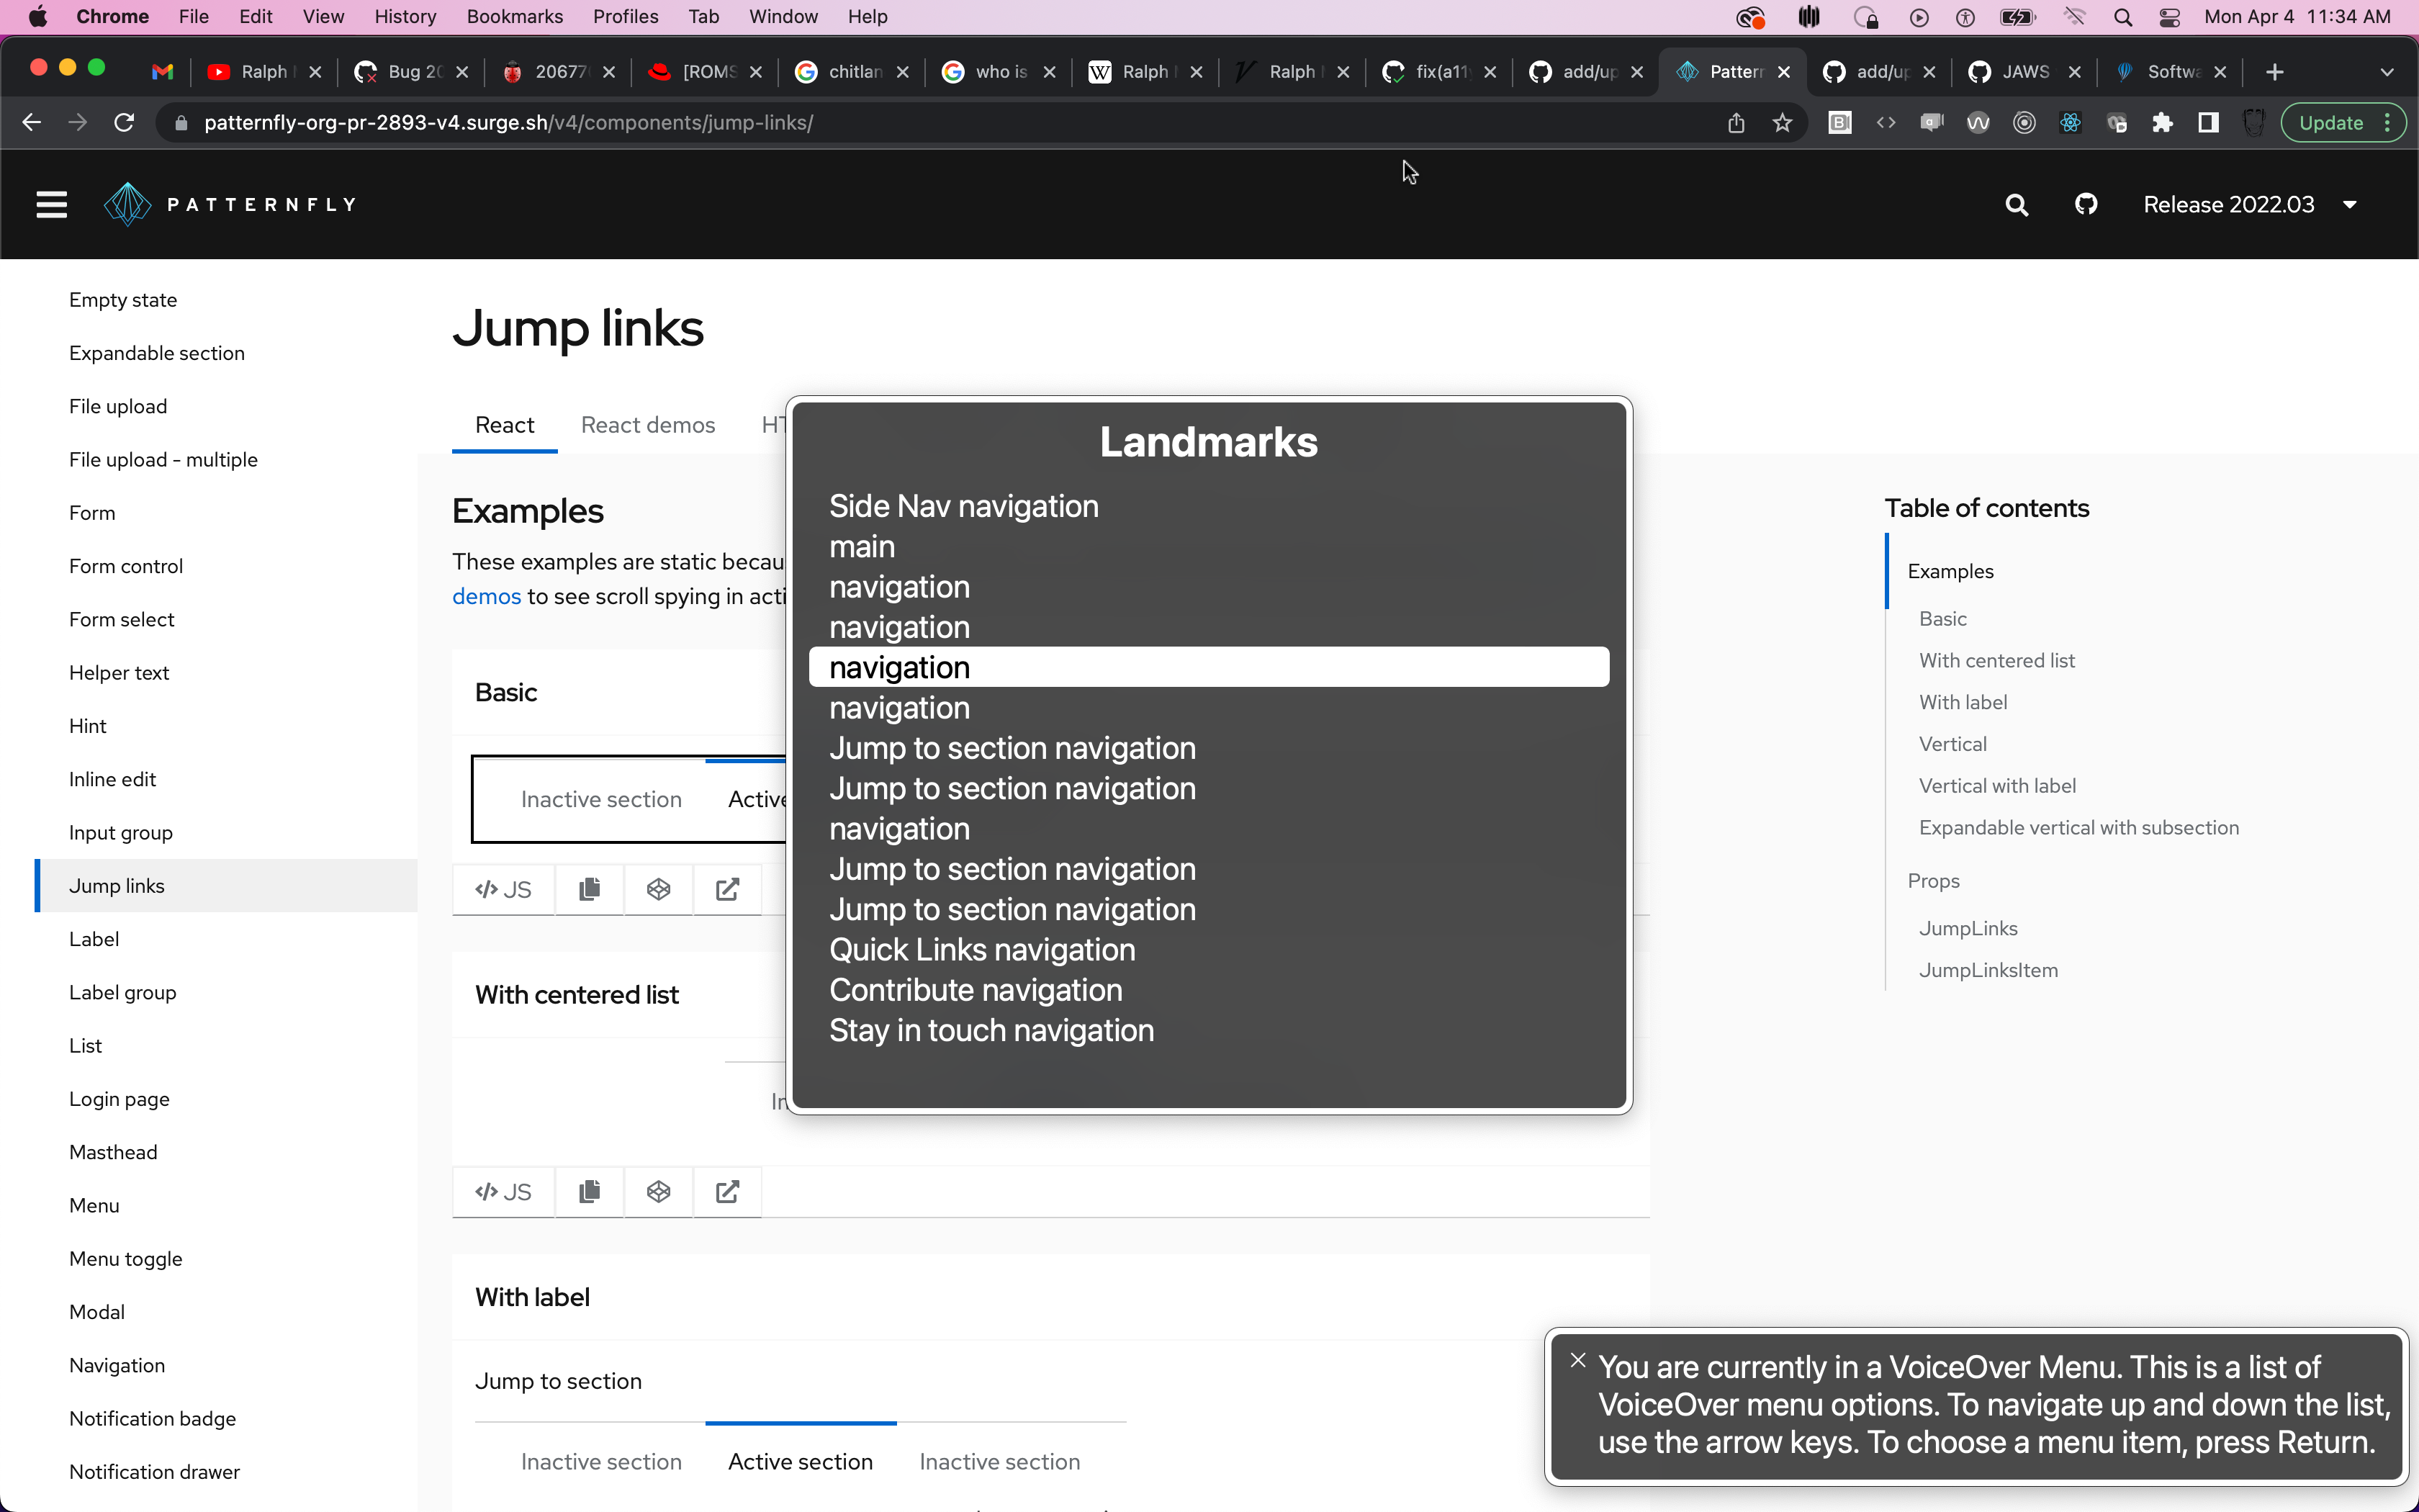
Task: Toggle JS code for the centered list example
Action: click(x=503, y=1191)
